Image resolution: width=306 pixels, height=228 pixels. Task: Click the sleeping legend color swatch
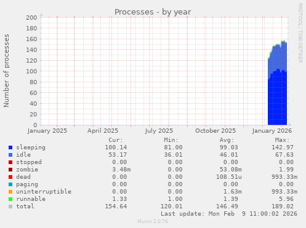tap(10, 147)
